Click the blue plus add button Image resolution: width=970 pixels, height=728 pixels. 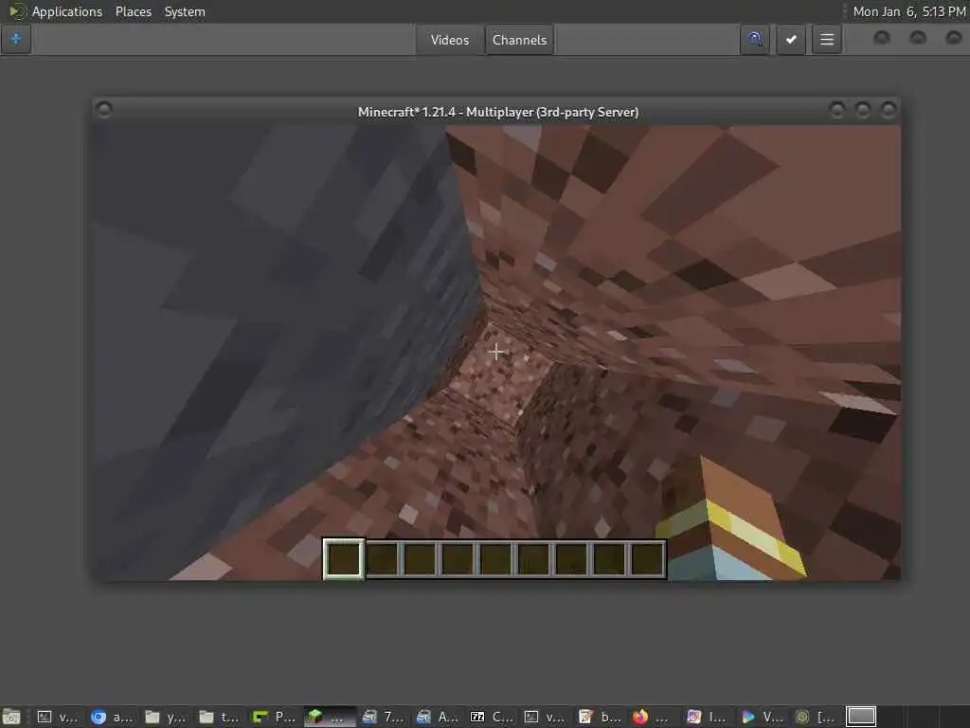pyautogui.click(x=16, y=40)
